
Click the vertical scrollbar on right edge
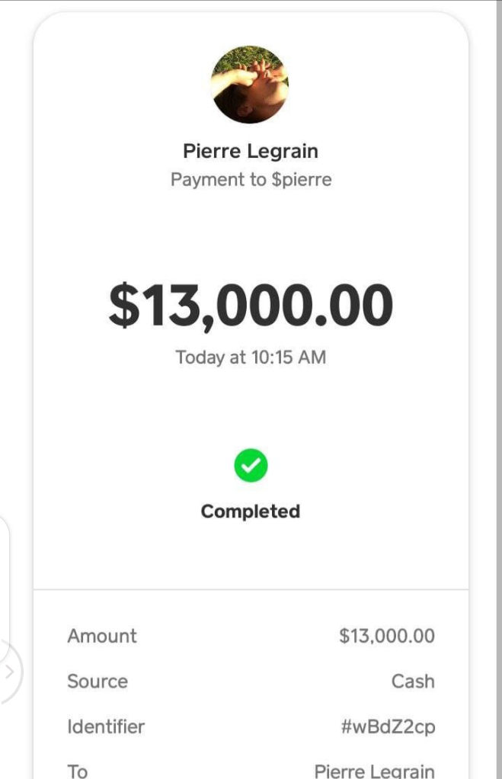click(x=499, y=389)
